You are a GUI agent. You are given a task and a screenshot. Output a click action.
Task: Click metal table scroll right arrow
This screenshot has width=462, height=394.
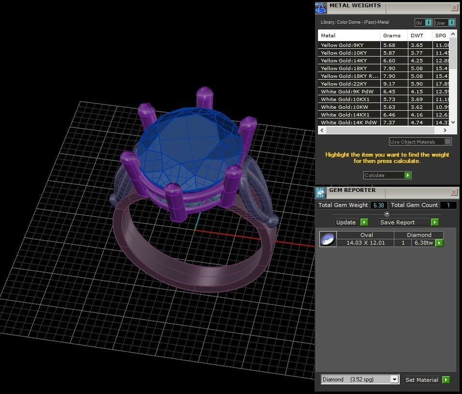(445, 130)
